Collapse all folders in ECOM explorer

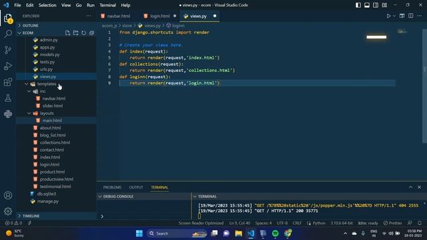click(x=92, y=33)
